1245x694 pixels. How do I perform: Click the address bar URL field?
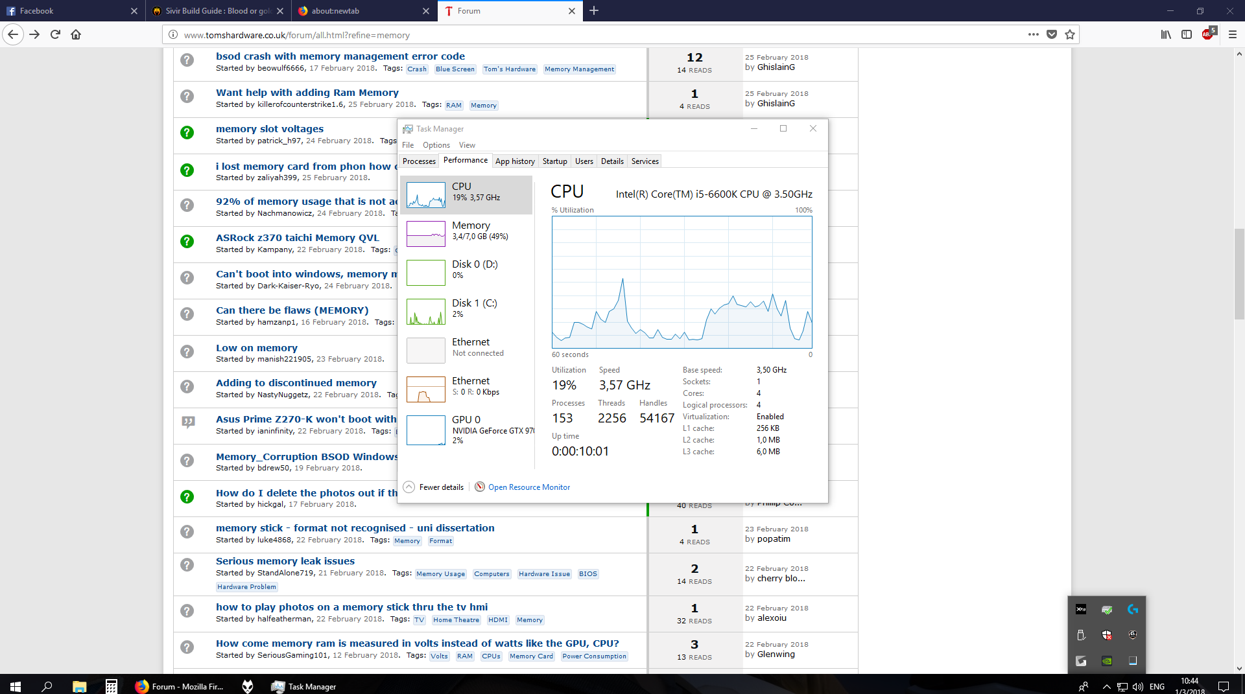(597, 35)
